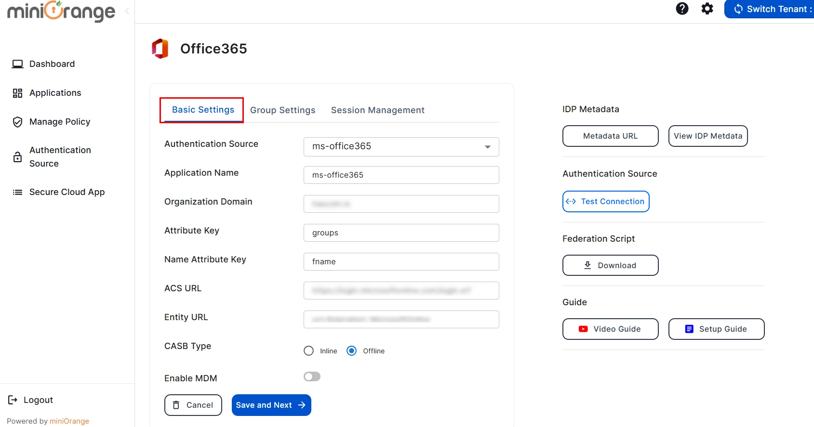Viewport: 814px width, 427px height.
Task: Follow the miniOrange powered-by link
Action: pyautogui.click(x=69, y=421)
